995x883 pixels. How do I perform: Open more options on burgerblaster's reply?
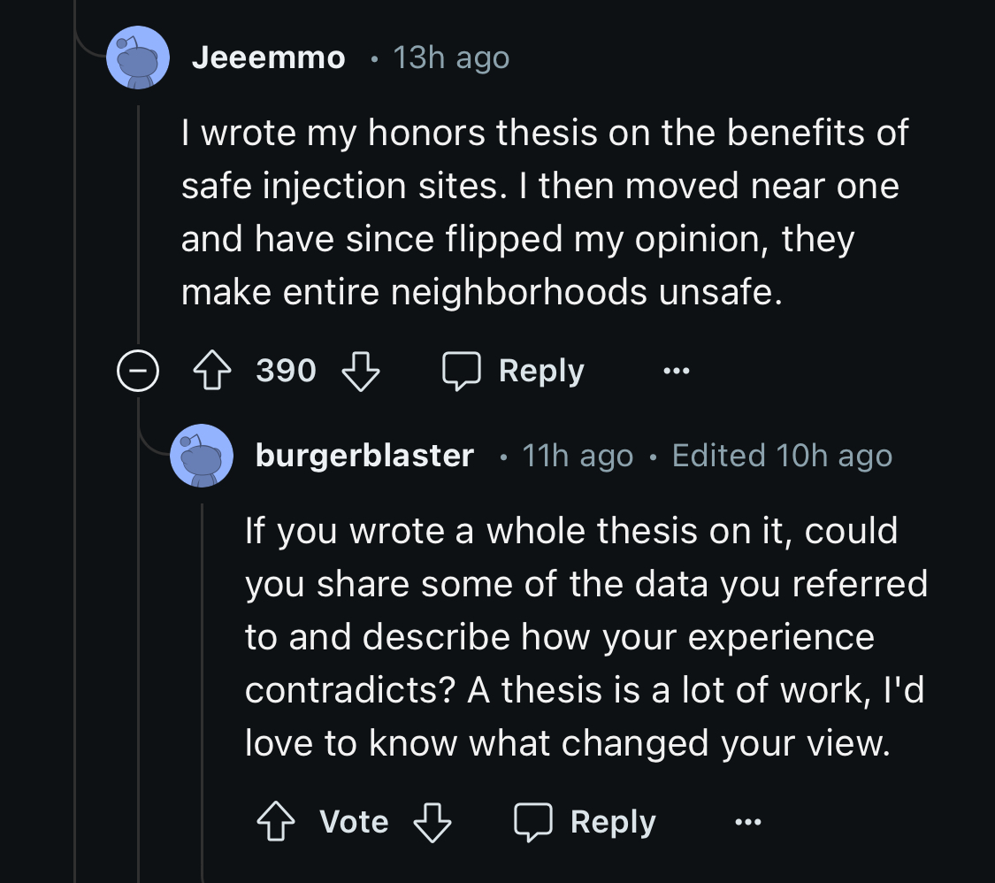click(747, 822)
